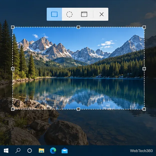Image resolution: width=156 pixels, height=156 pixels.
Task: Open Cortana circle on taskbar
Action: tap(29, 151)
